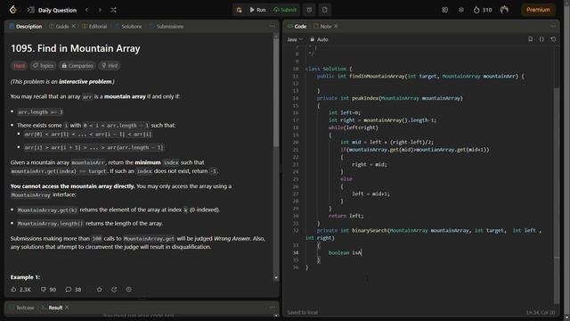Close the Note tab
The height and width of the screenshot is (321, 570).
coord(336,26)
